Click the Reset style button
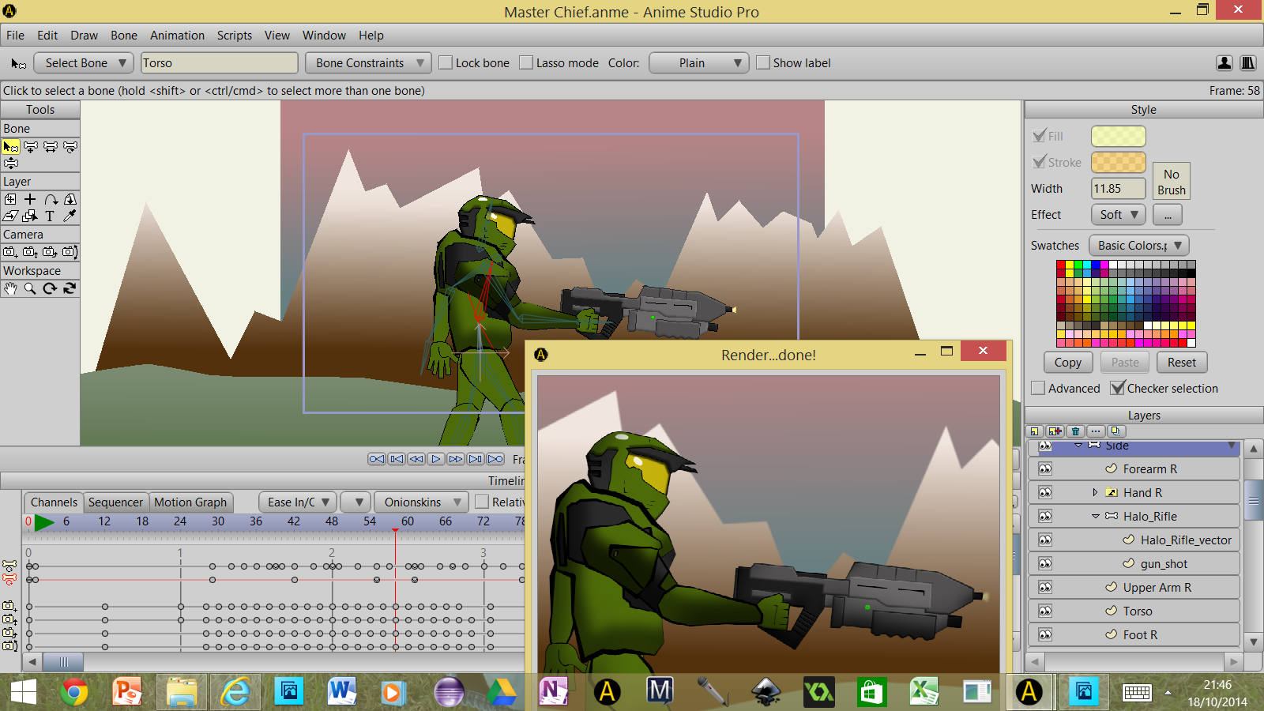 (x=1182, y=363)
